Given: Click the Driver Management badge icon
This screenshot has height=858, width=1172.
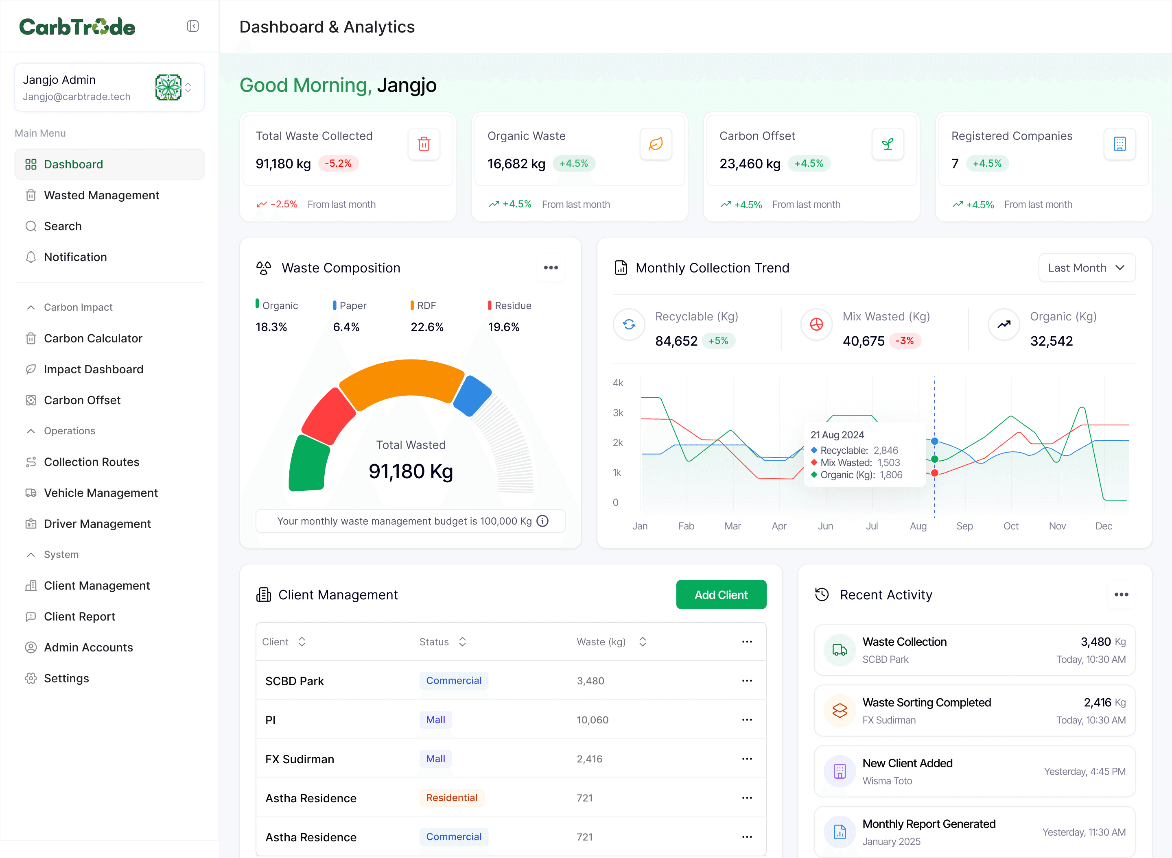Looking at the screenshot, I should (31, 523).
